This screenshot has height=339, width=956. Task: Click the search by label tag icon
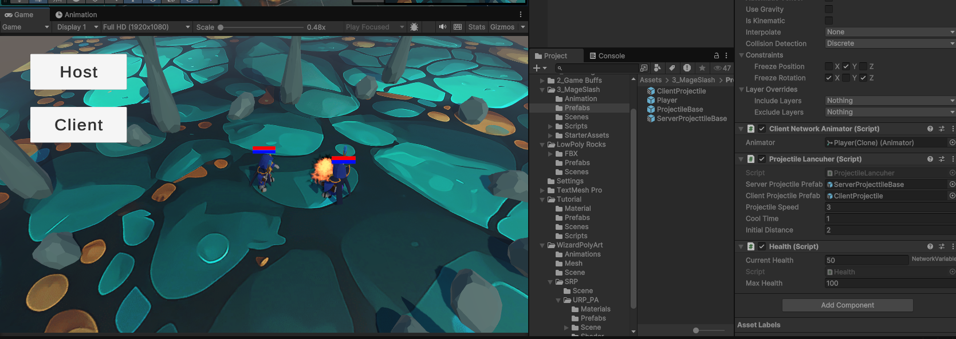(672, 68)
